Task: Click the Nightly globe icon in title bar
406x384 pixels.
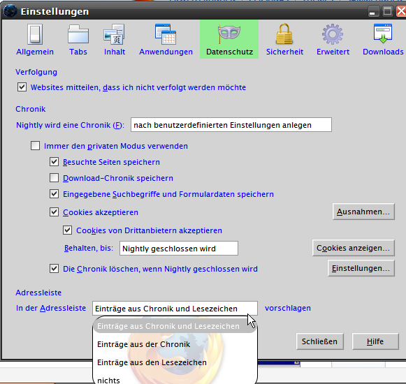Action: 10,11
